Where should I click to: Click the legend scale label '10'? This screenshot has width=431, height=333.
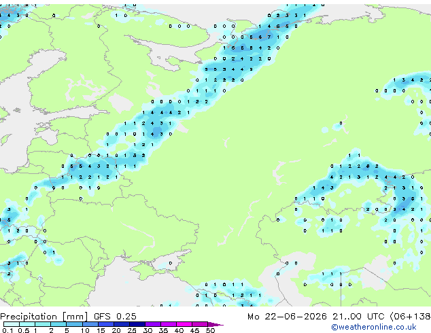coord(85,330)
